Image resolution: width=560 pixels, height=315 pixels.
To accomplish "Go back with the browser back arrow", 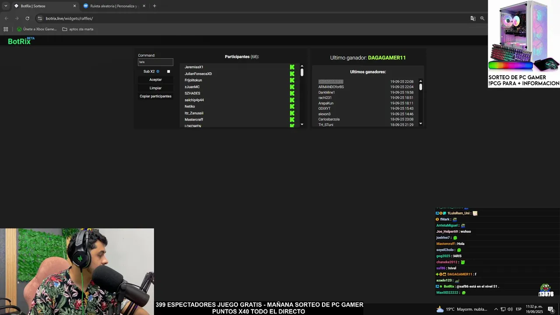I will pos(6,18).
